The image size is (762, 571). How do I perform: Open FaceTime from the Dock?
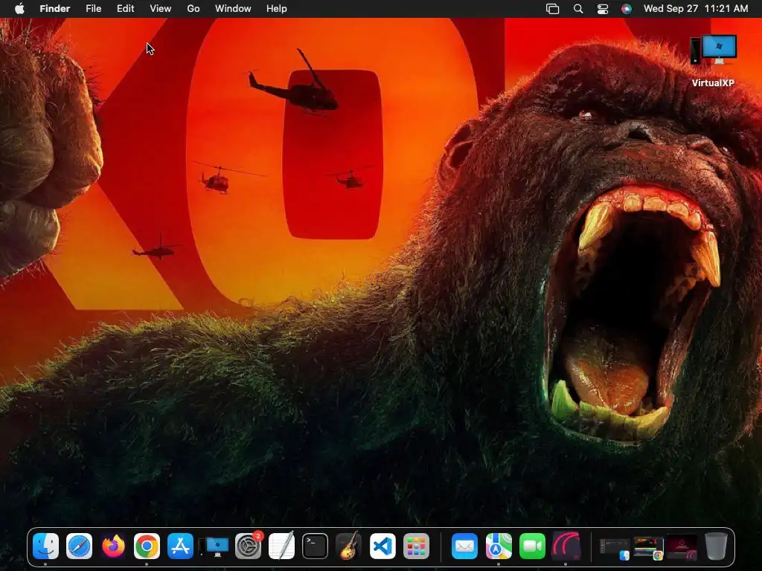click(x=532, y=546)
